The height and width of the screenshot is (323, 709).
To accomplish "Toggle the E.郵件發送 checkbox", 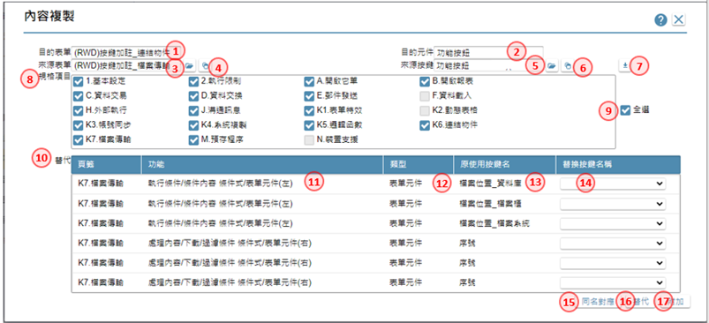I will pyautogui.click(x=309, y=96).
